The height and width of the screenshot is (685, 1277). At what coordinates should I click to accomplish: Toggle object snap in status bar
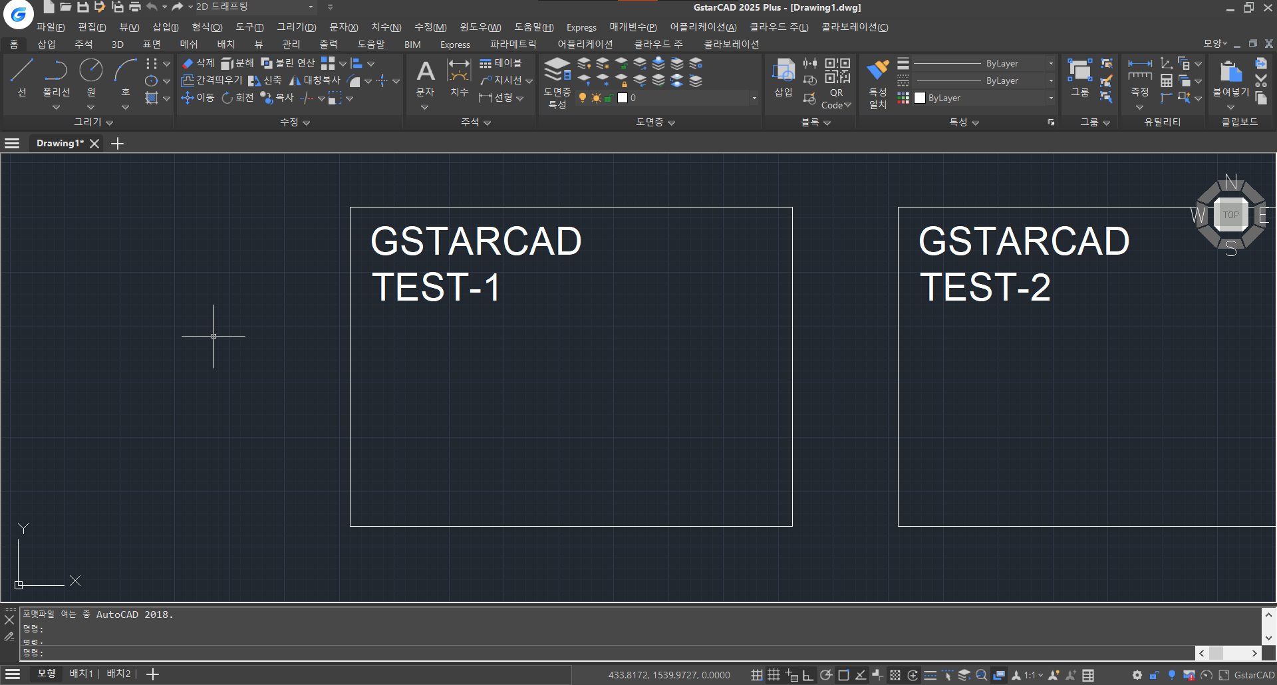pyautogui.click(x=843, y=675)
